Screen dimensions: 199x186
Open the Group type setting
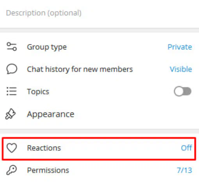(99, 47)
